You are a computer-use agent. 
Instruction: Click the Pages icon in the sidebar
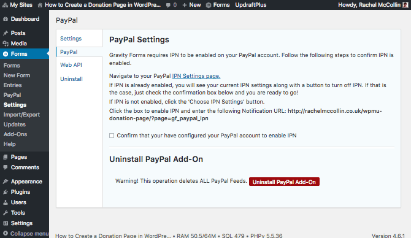tap(6, 157)
